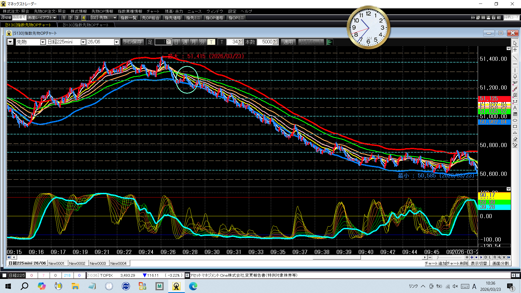Toggle the daily 日 timeframe button
Screen dimensions: 521x293
pyautogui.click(x=176, y=42)
